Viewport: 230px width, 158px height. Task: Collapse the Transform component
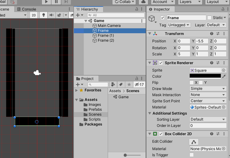coord(150,34)
